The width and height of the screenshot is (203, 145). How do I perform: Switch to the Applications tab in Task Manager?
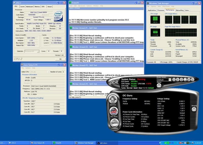pyautogui.click(x=152, y=10)
